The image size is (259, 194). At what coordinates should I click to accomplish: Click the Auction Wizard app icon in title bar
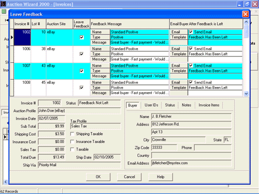[3, 4]
